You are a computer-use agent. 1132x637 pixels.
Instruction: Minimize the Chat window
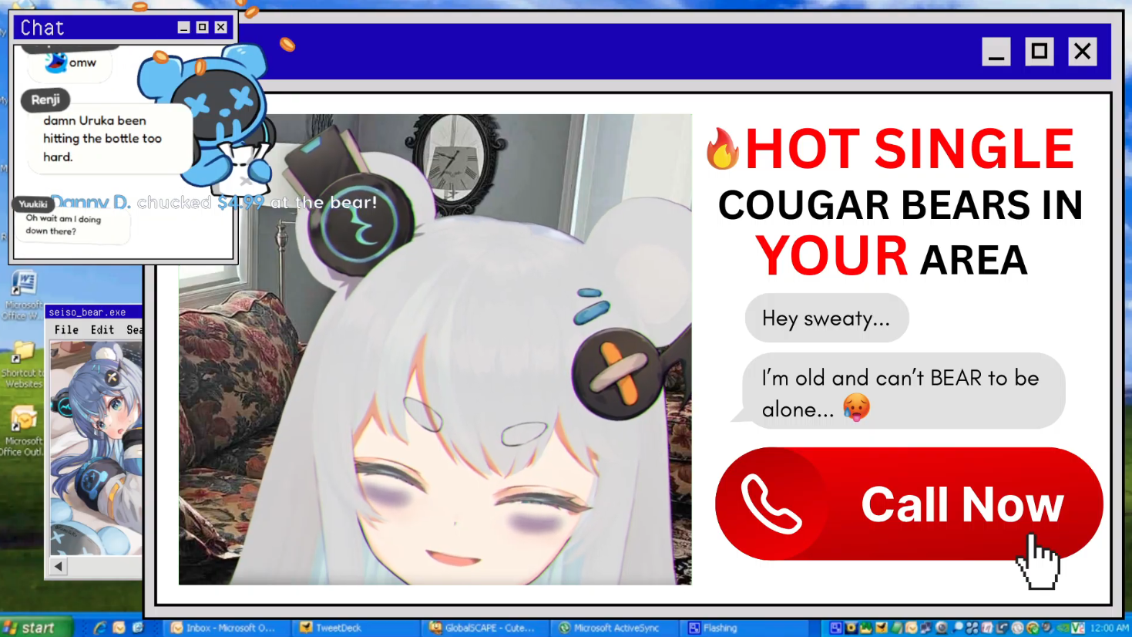click(183, 28)
